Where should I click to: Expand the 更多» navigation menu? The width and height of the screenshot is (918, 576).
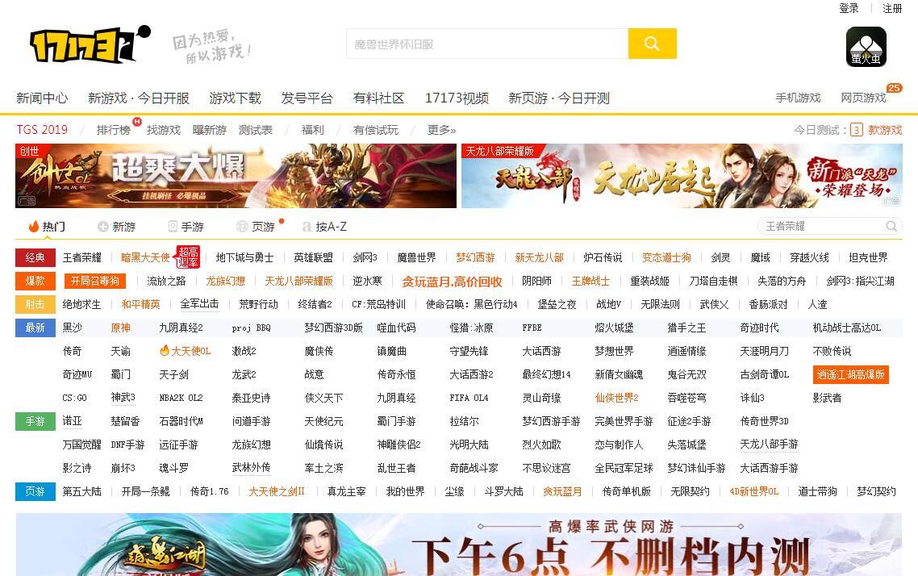(441, 130)
